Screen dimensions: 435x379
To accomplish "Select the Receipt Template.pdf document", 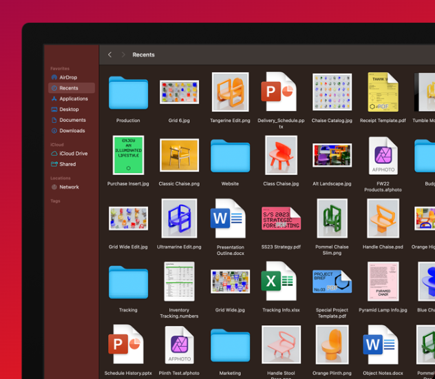I will point(383,92).
